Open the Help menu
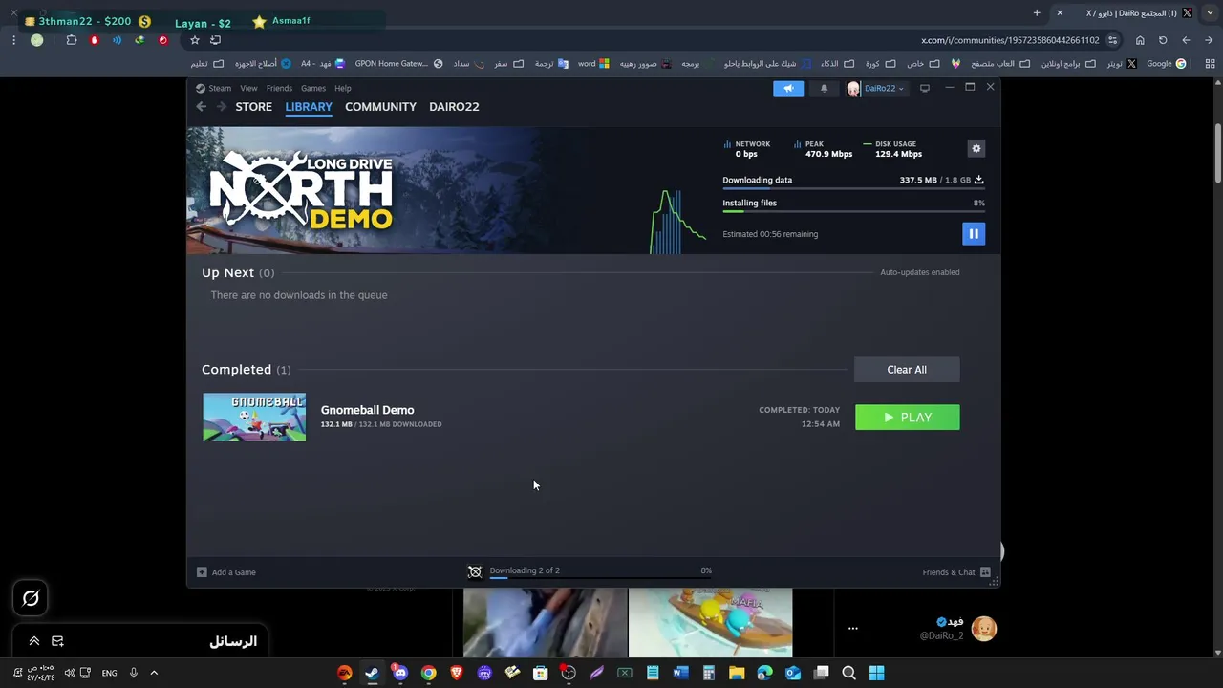The image size is (1223, 688). coord(343,88)
